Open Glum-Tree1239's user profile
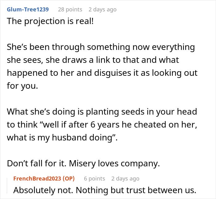This screenshot has width=216, height=199. 28,10
